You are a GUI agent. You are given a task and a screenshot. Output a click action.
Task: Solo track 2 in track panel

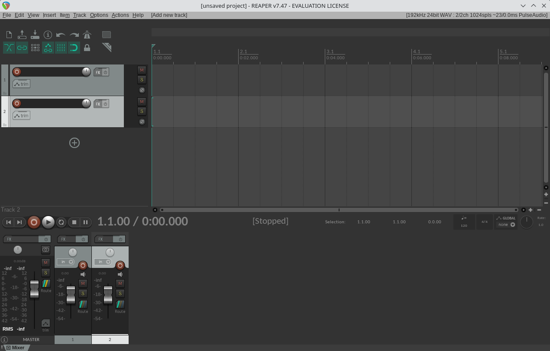pyautogui.click(x=142, y=111)
